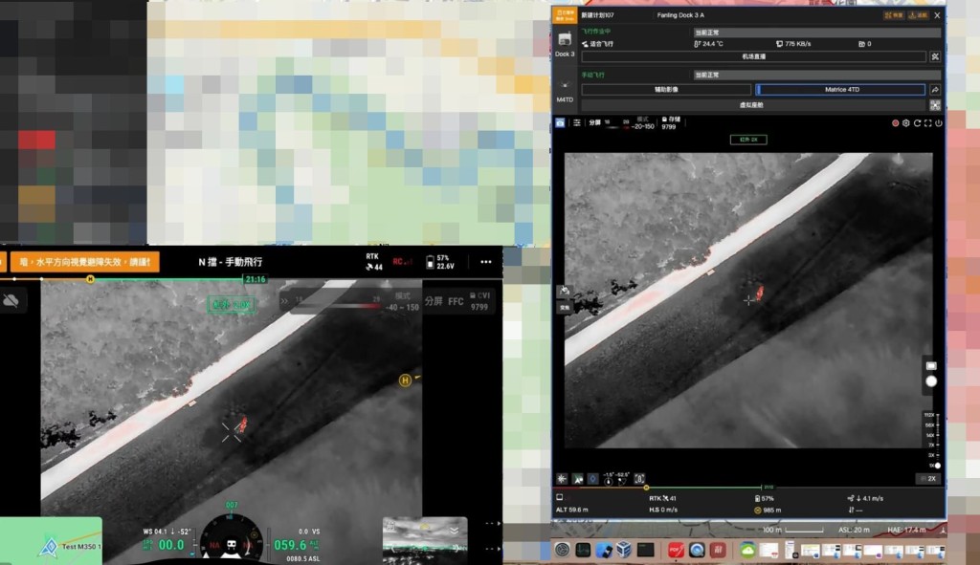Click the 机场直播 dock livestream button
Viewport: 980px width, 565px height.
tap(753, 56)
